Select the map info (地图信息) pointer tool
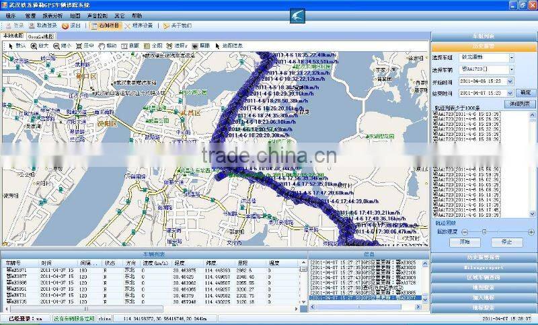The height and width of the screenshot is (325, 538). click(229, 46)
